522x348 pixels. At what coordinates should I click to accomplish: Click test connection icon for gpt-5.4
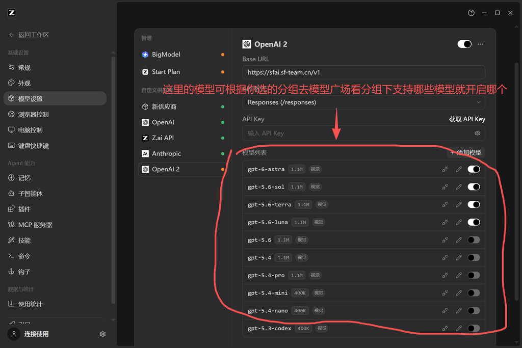(x=445, y=257)
